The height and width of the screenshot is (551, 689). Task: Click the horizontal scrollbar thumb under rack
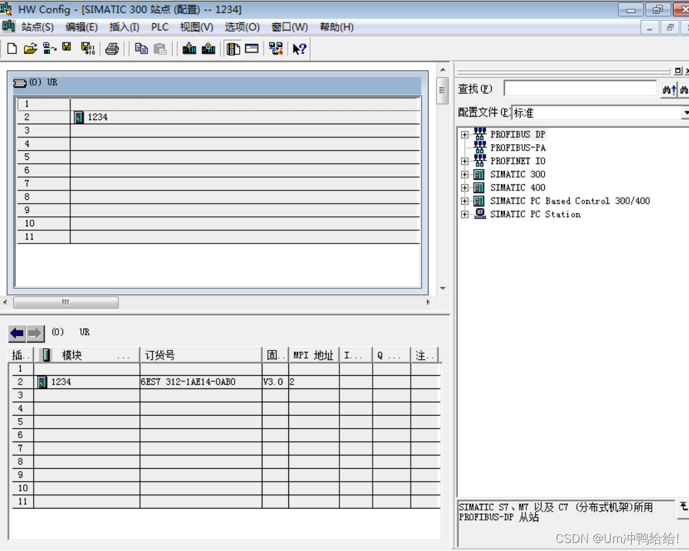[66, 302]
